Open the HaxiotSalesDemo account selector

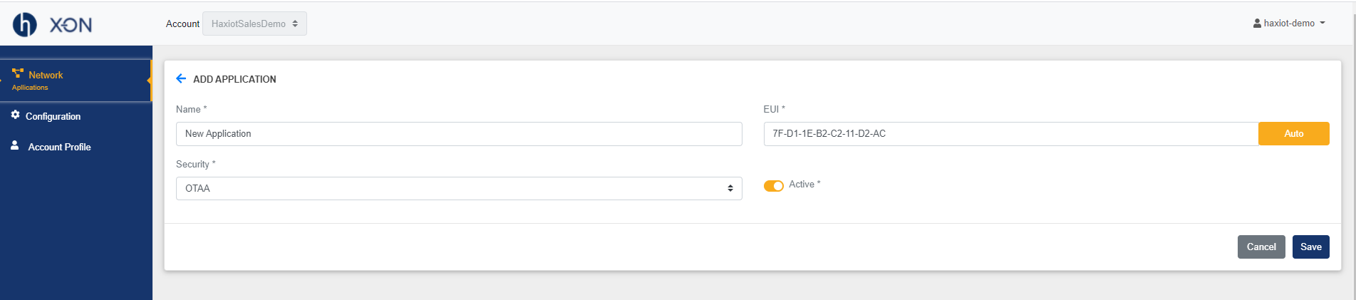(254, 24)
